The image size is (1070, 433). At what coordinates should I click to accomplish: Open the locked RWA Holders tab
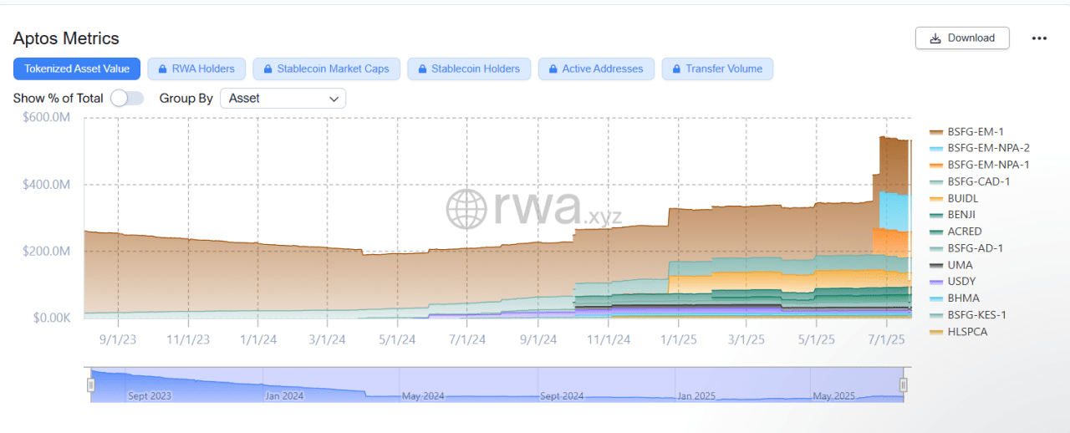click(x=197, y=69)
